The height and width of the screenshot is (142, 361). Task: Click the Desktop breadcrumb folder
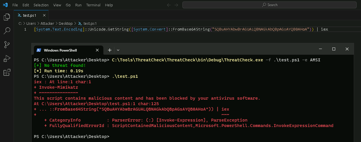coord(66,23)
